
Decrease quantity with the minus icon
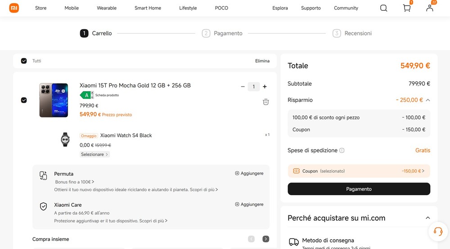[x=243, y=87]
